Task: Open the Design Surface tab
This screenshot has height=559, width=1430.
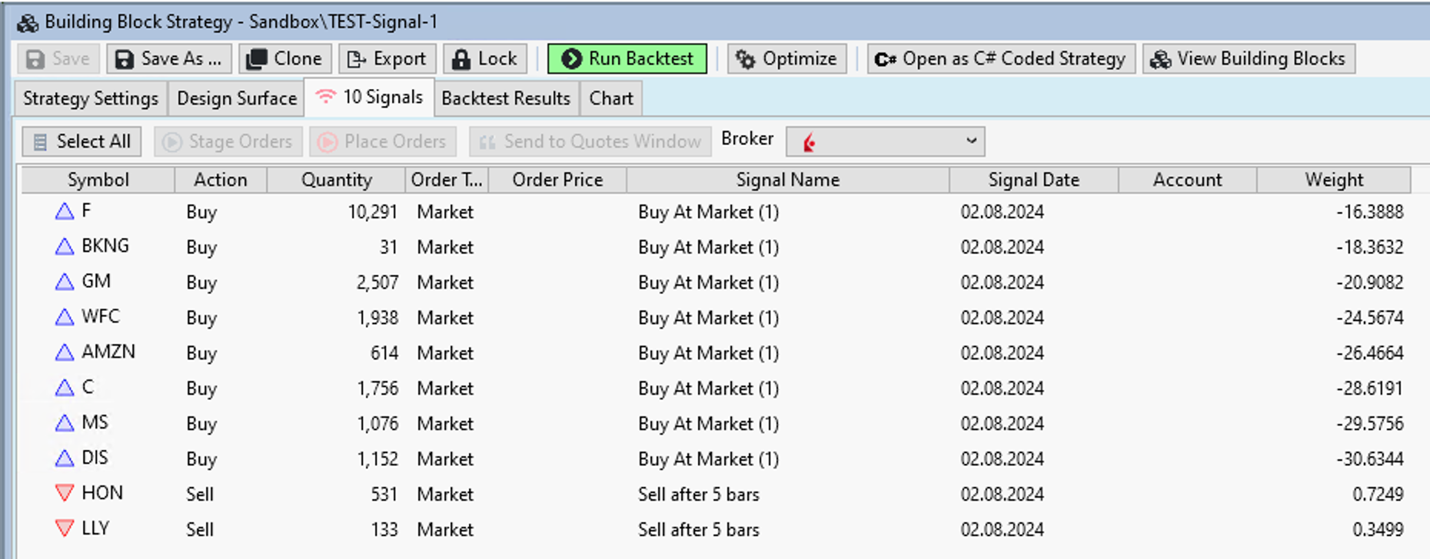Action: [x=237, y=98]
